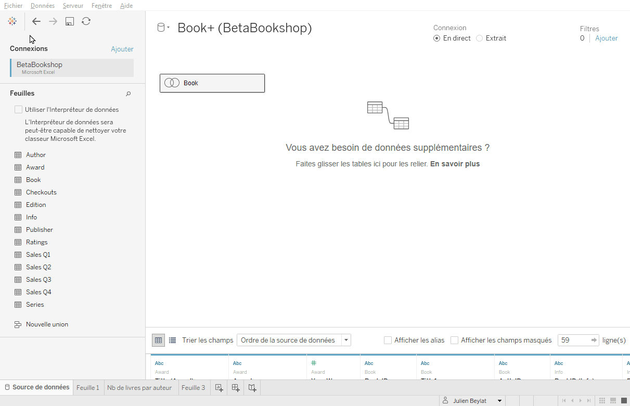The height and width of the screenshot is (406, 630).
Task: Go to previous sheet using status bar arrow
Action: [572, 400]
